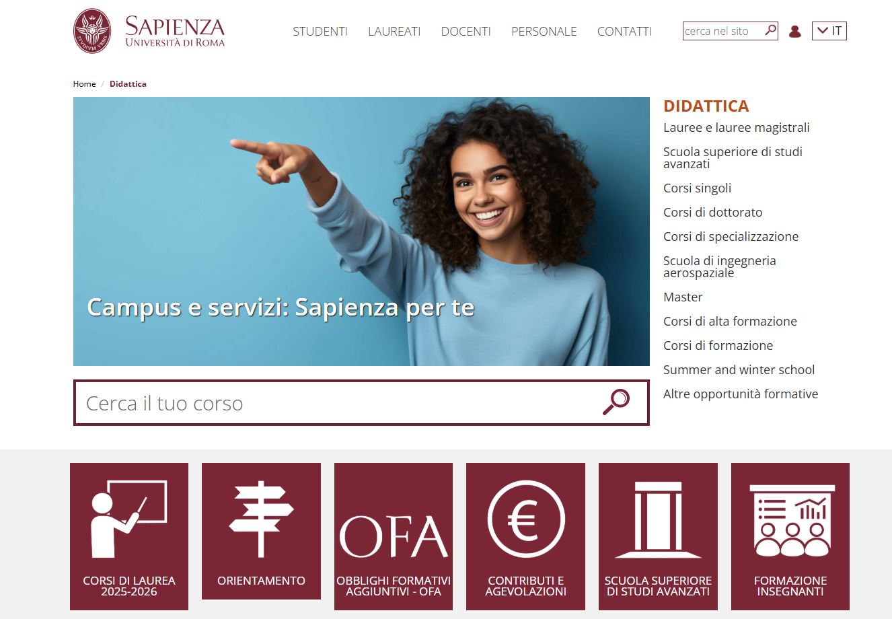
Task: Go to Home in the breadcrumb
Action: pos(84,84)
